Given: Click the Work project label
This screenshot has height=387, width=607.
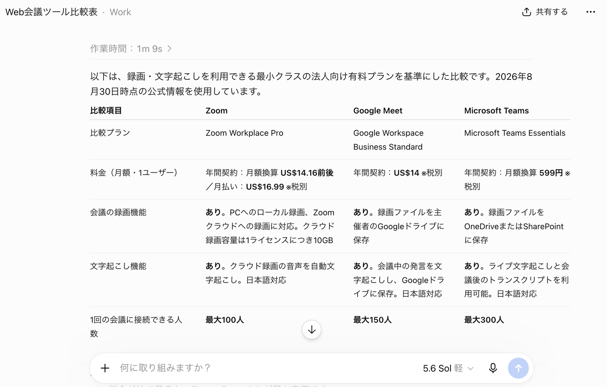Looking at the screenshot, I should click(x=120, y=12).
